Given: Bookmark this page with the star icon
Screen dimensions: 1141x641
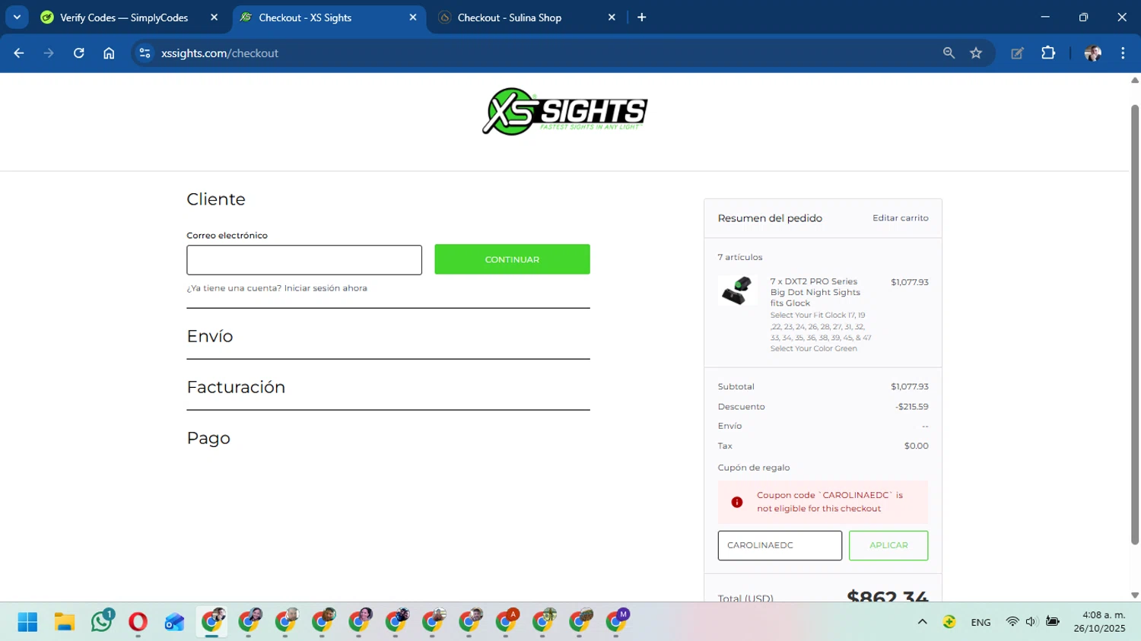Looking at the screenshot, I should [976, 53].
